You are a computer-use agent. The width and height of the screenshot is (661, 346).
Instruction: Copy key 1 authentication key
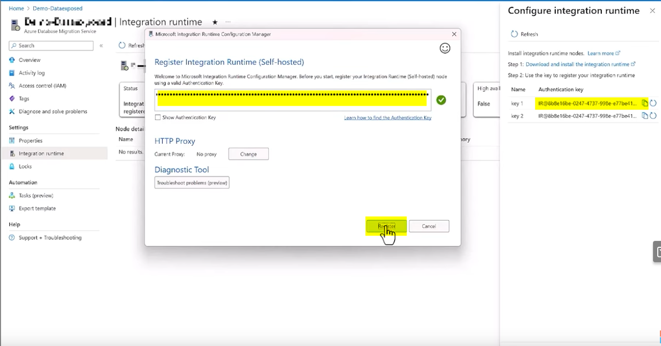tap(645, 103)
